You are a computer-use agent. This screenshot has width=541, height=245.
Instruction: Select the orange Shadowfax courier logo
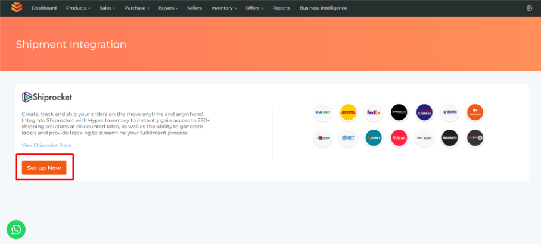(475, 112)
